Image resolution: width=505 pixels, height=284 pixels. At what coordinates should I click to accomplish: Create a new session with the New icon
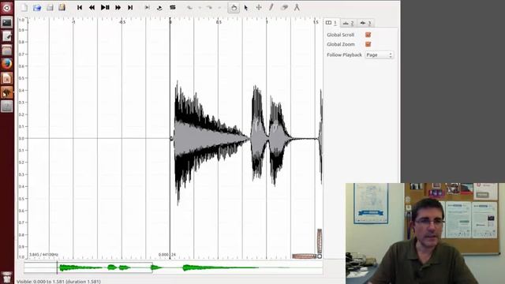[24, 7]
